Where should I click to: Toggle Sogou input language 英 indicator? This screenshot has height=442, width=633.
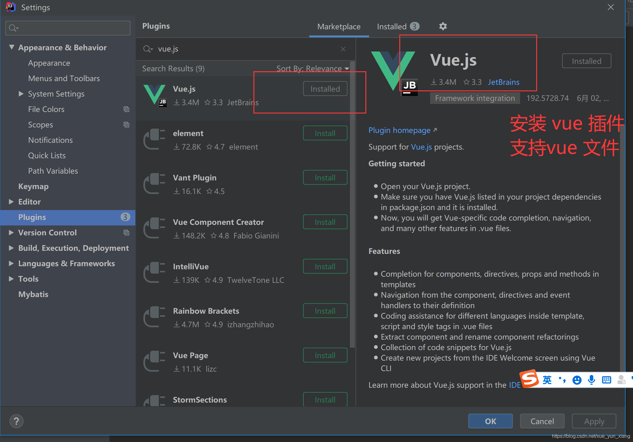coord(547,380)
